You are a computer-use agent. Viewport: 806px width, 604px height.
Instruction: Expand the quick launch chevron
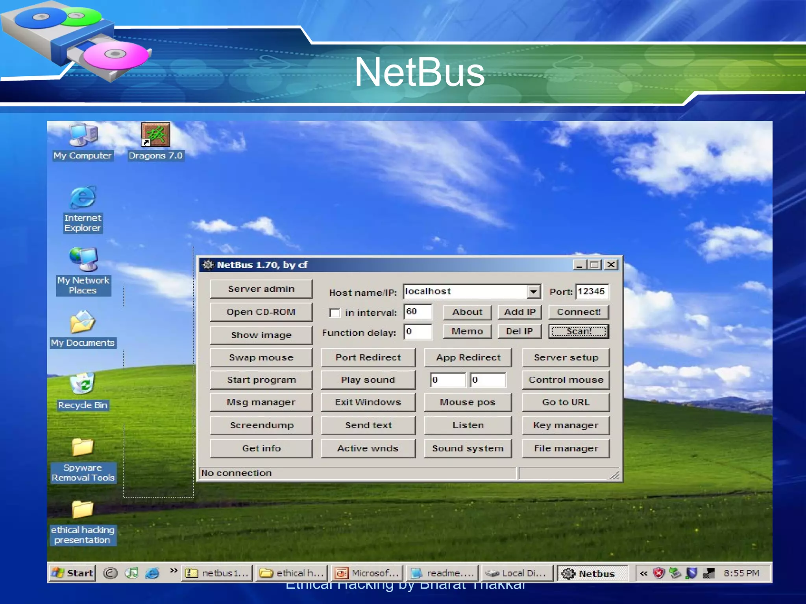(173, 571)
